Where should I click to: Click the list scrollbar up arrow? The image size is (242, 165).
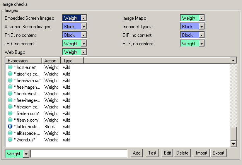click(x=233, y=61)
